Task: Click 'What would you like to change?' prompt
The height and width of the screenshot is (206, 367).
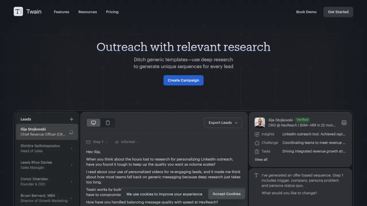Action: 289,193
